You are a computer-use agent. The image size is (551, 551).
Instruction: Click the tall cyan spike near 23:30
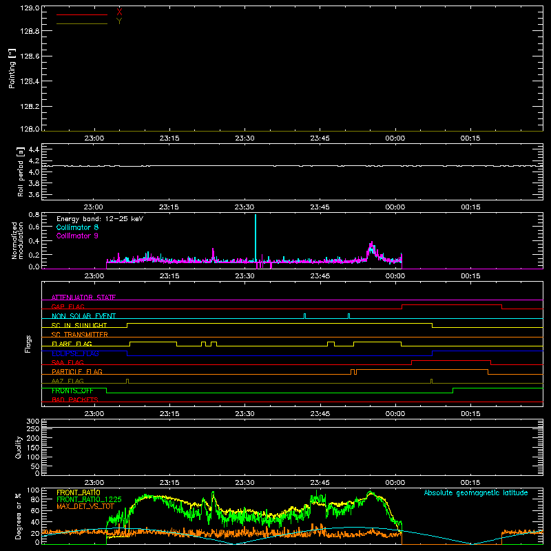point(256,239)
